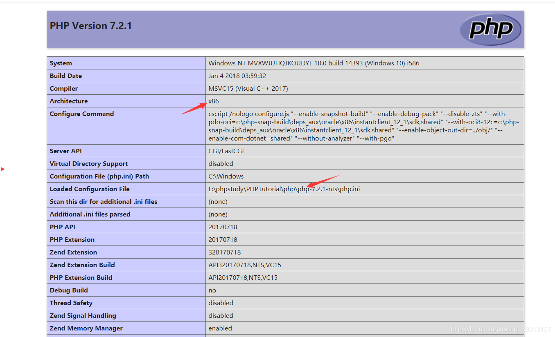Viewport: 555px width, 337px height.
Task: Click the PHP logo image
Action: (490, 29)
